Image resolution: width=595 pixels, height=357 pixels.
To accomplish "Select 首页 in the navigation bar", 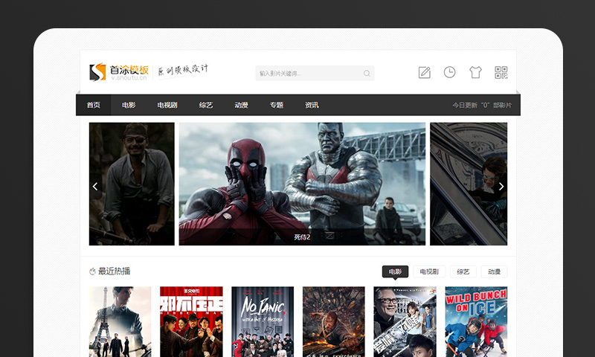I will 93,105.
